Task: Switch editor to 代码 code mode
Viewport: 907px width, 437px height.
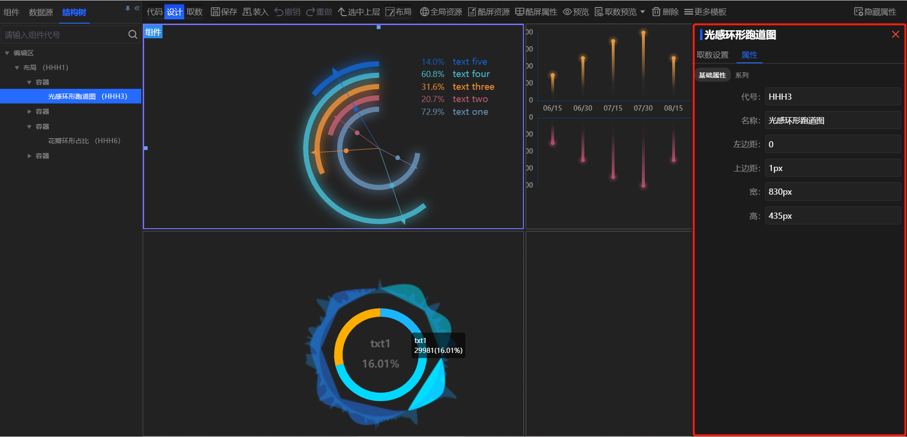Action: (154, 12)
